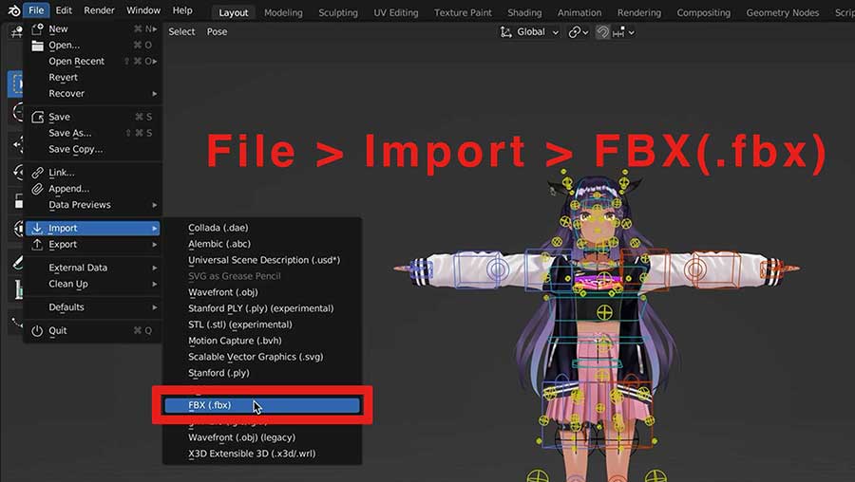Image resolution: width=855 pixels, height=482 pixels.
Task: Choose New from the File menu
Action: [x=93, y=28]
